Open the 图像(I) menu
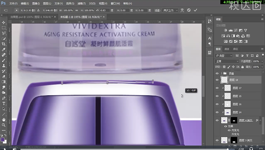Image resolution: width=265 pixels, height=150 pixels. point(36,3)
